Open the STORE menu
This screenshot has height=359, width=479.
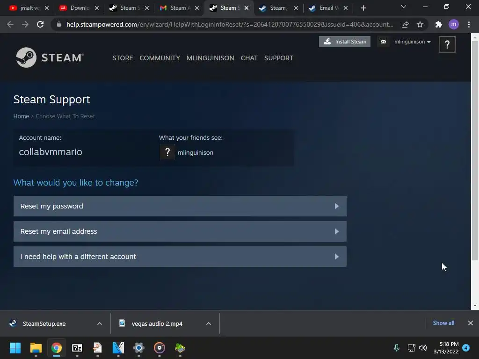tap(123, 58)
